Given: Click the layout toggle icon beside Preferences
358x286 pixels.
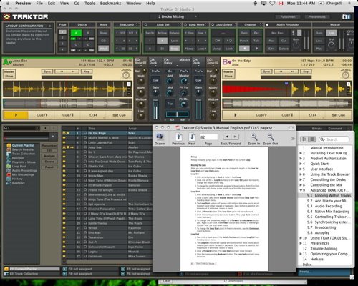Looking at the screenshot, I should pos(347,16).
